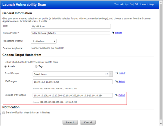Launch the vulnerability scan
Screen dimensions: 163x127
(70, 122)
